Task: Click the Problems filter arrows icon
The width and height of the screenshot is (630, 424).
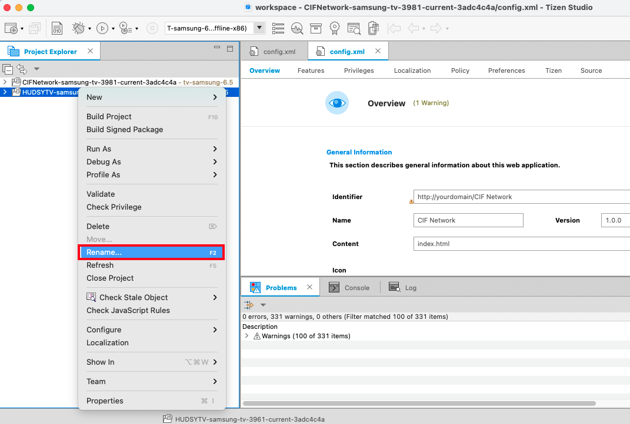Action: tap(249, 305)
